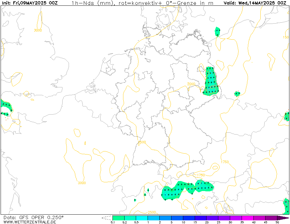Pick the legend color between 30 and 35
Image resolution: width=290 pixels, height=224 pixels.
pos(236,218)
